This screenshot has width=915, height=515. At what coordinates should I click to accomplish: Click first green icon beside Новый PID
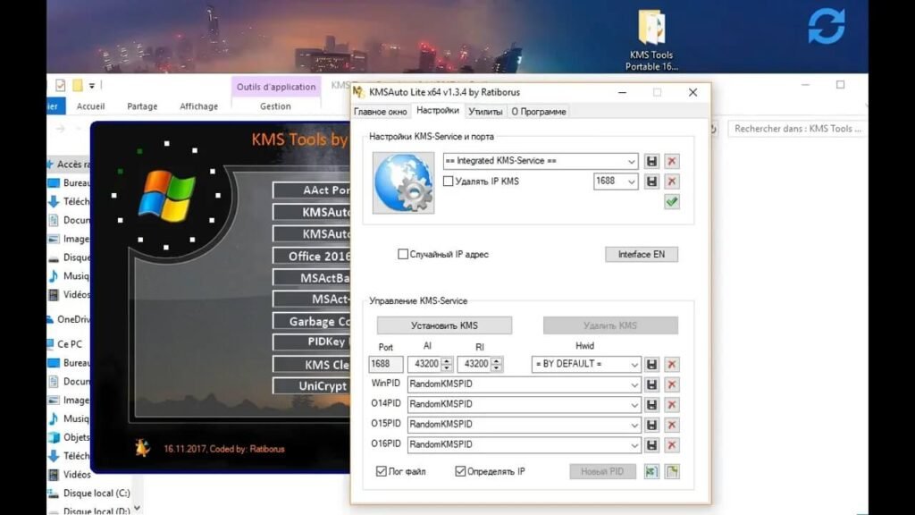tap(651, 471)
